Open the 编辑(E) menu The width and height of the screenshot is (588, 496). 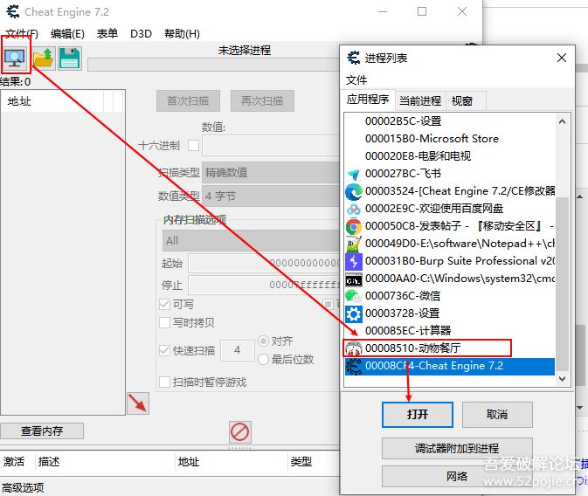[x=67, y=34]
